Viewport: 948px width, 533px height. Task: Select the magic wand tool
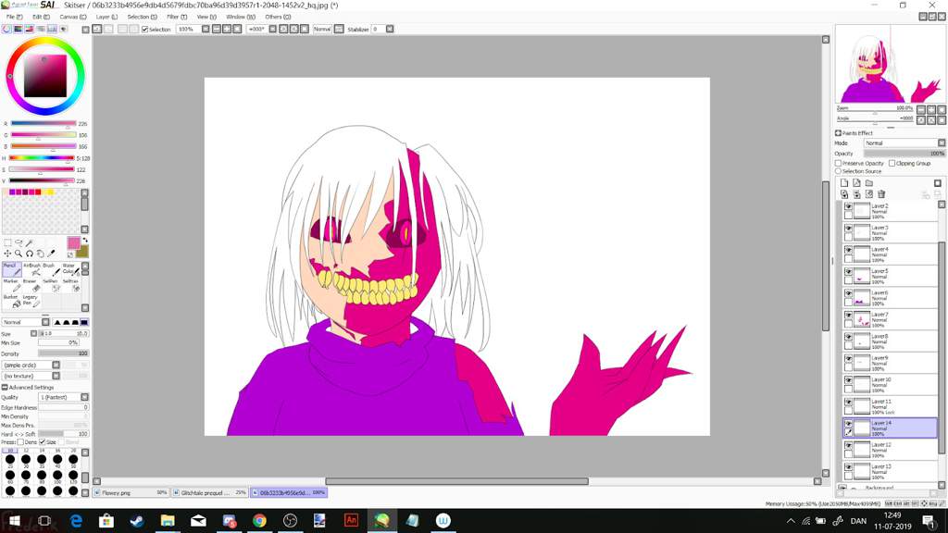[x=30, y=243]
